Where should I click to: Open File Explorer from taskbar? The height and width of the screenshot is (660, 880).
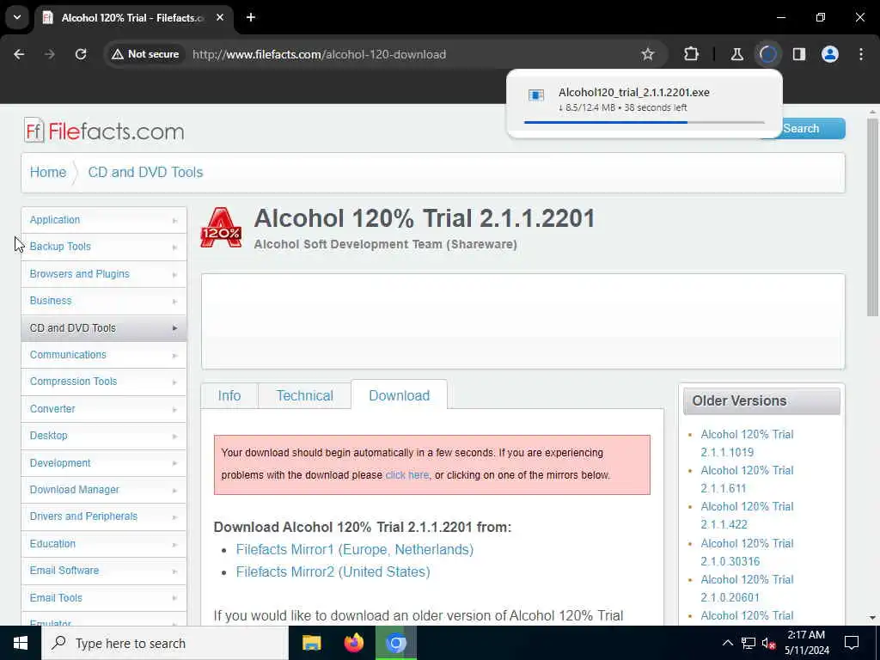pyautogui.click(x=311, y=643)
